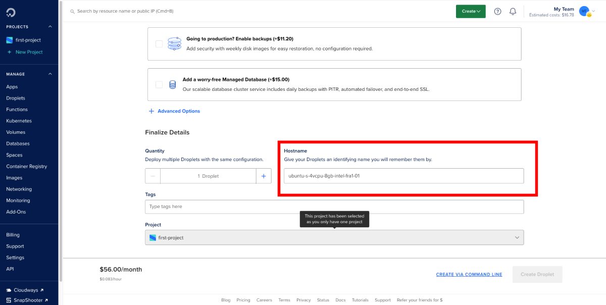This screenshot has width=606, height=305.
Task: Open the notifications bell
Action: 513,11
